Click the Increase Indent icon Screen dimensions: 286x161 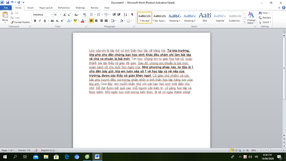[x=119, y=15]
